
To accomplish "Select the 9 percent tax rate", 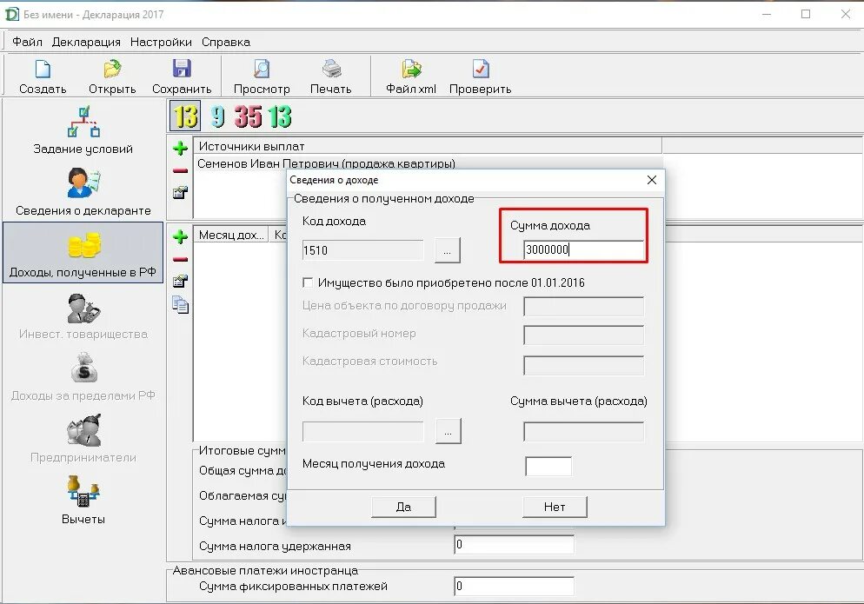I will click(x=218, y=116).
